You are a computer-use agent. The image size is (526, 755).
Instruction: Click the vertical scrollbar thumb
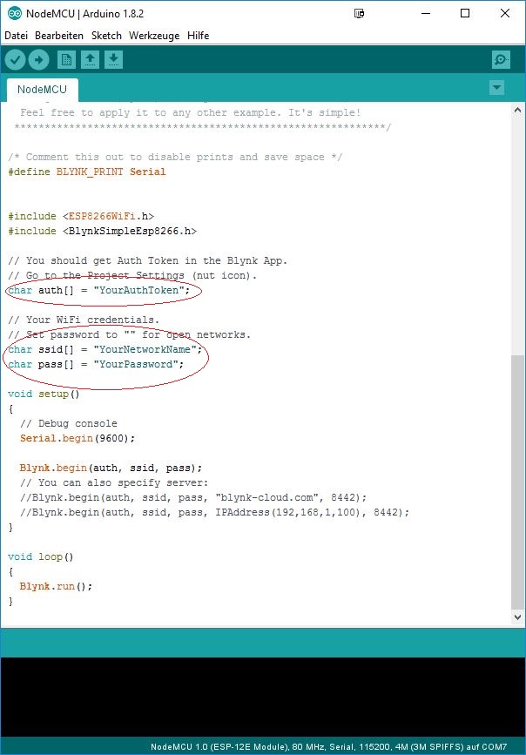[x=518, y=482]
